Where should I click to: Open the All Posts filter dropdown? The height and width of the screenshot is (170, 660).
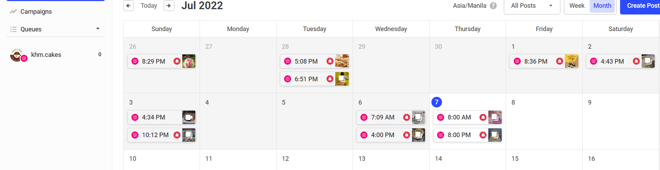click(x=532, y=6)
